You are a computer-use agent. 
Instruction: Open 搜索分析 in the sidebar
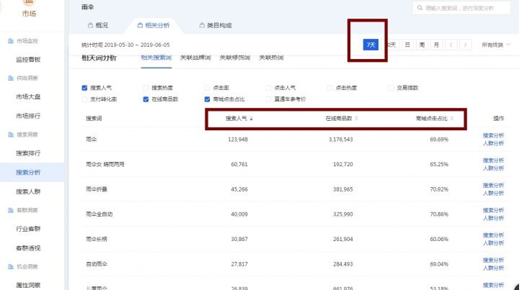click(x=28, y=173)
